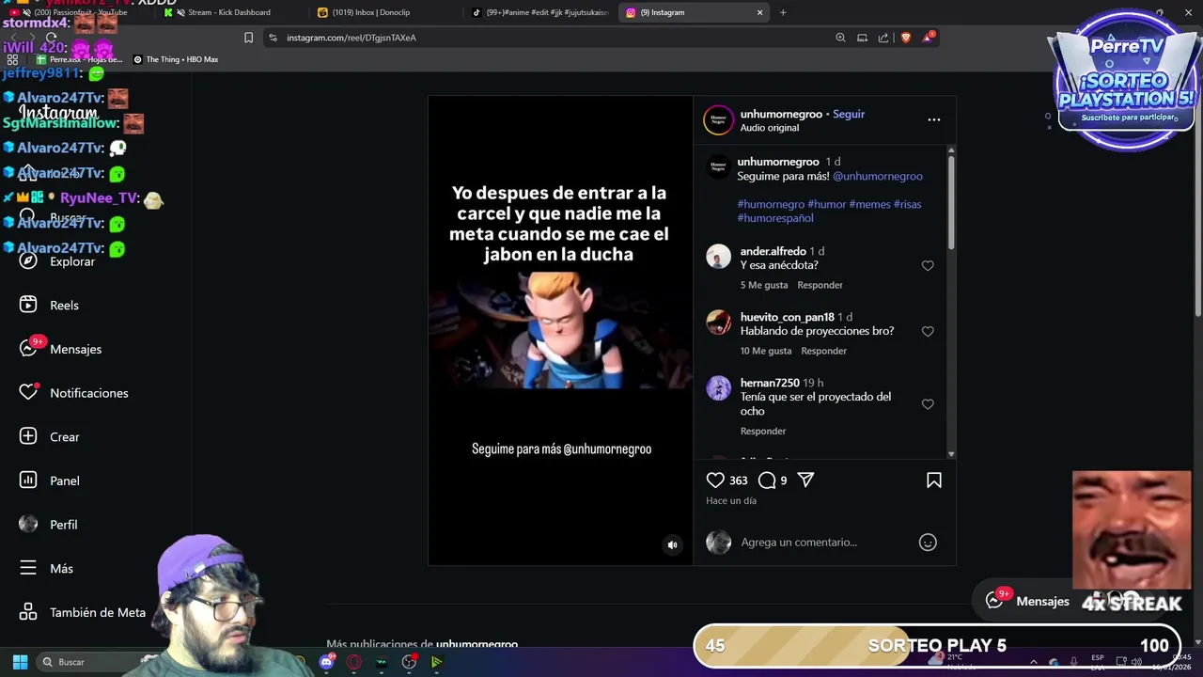The height and width of the screenshot is (677, 1203).
Task: Open comments bubble icon on reel
Action: pyautogui.click(x=767, y=480)
